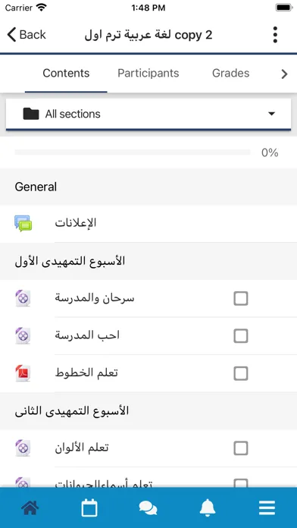Image resolution: width=297 pixels, height=528 pixels.
Task: Check completion box for احب المدرسة
Action: point(241,336)
